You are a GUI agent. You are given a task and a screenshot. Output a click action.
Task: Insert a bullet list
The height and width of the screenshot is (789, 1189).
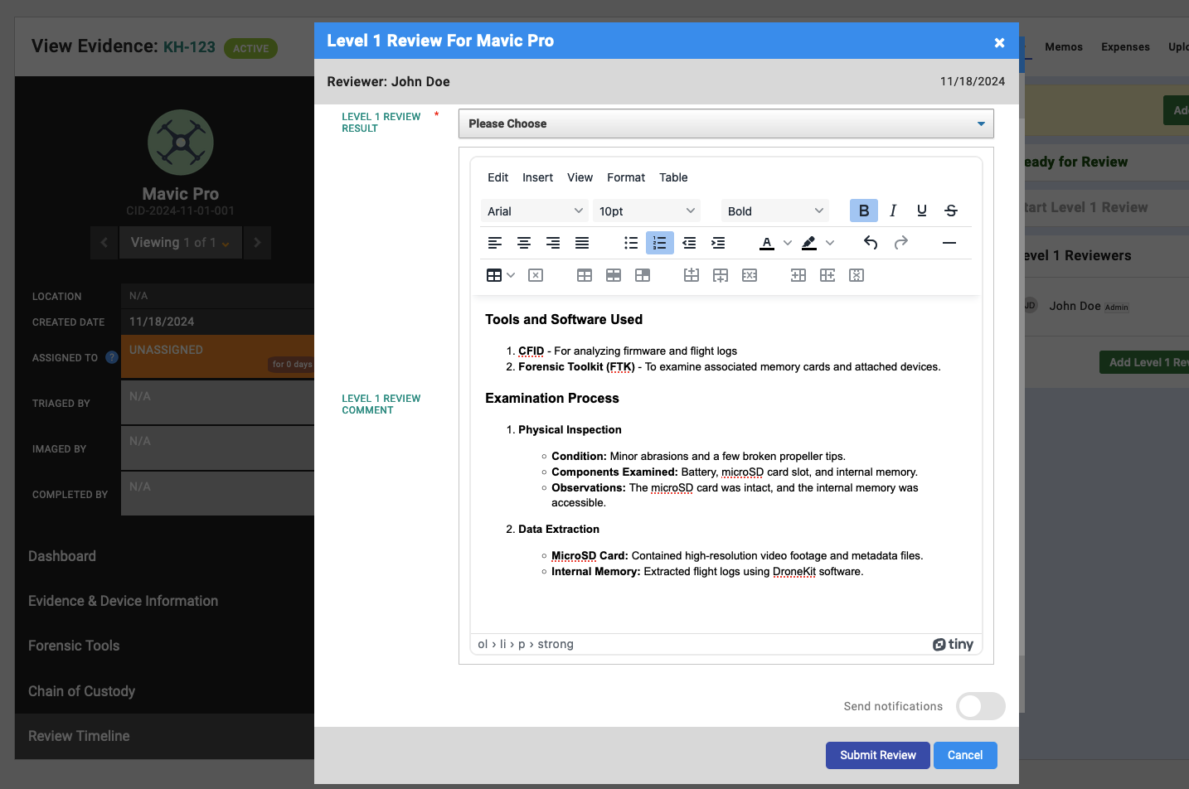(631, 243)
